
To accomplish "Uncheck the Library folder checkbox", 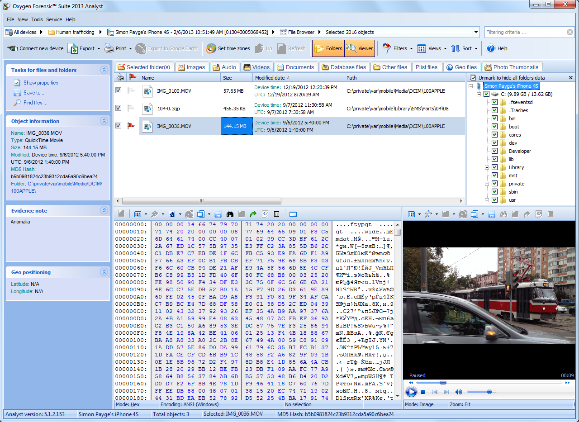I will [x=495, y=167].
